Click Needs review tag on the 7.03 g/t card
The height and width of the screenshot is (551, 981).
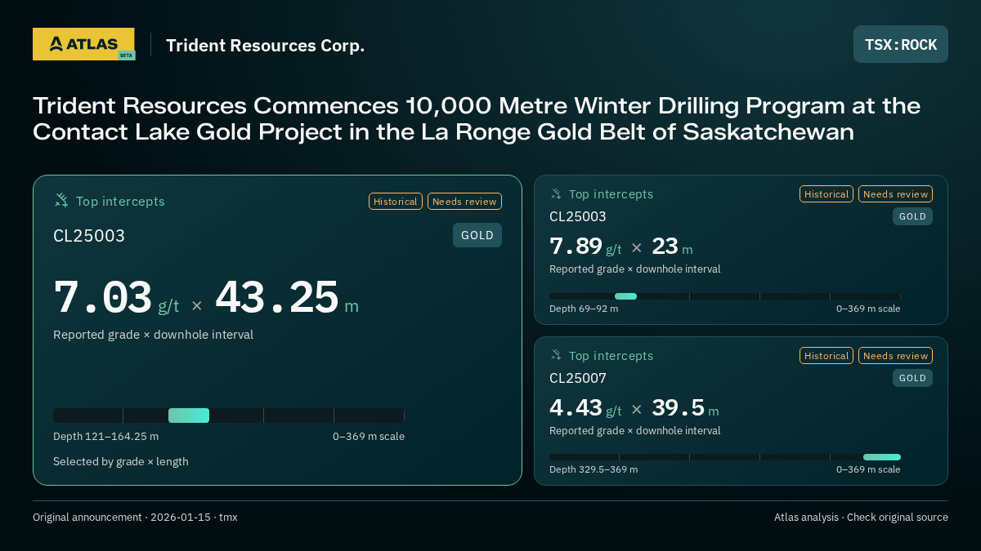click(x=464, y=202)
